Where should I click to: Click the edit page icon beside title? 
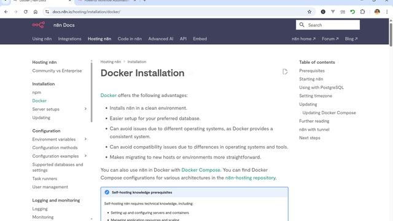click(285, 72)
